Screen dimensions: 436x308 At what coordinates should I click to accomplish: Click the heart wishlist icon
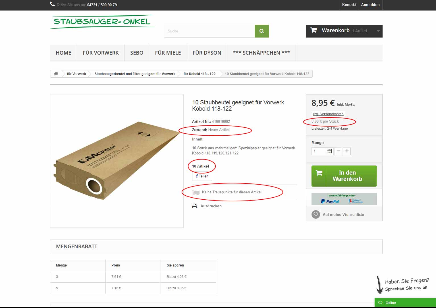316,214
